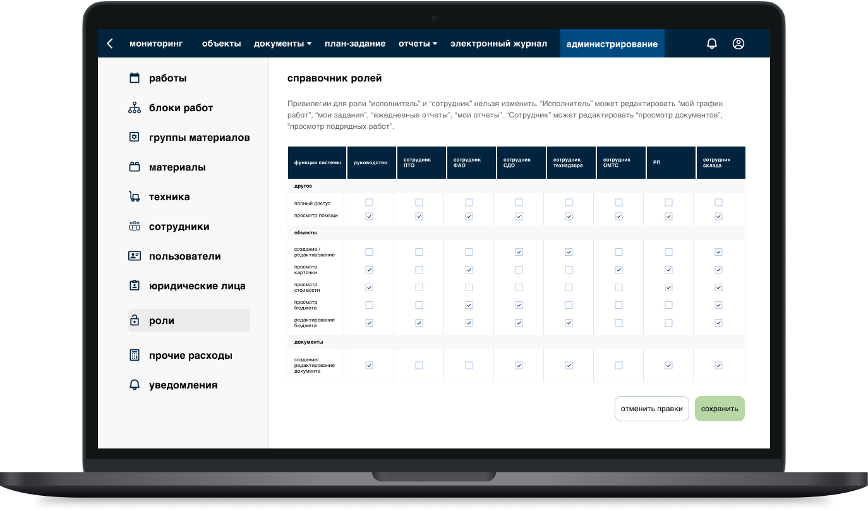Click the forklift icon beside техника
The height and width of the screenshot is (511, 868).
(x=134, y=197)
